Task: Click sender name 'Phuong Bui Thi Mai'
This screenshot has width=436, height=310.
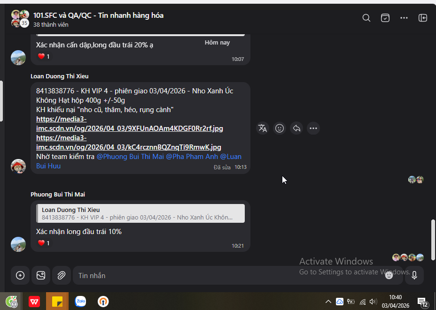Action: click(x=58, y=194)
